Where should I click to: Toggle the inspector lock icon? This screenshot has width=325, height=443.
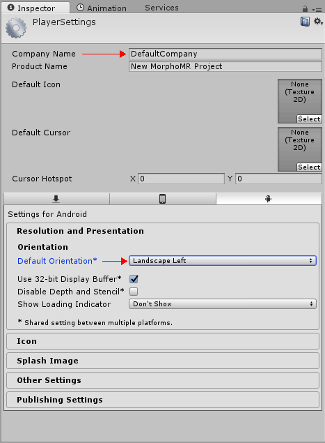click(x=305, y=9)
